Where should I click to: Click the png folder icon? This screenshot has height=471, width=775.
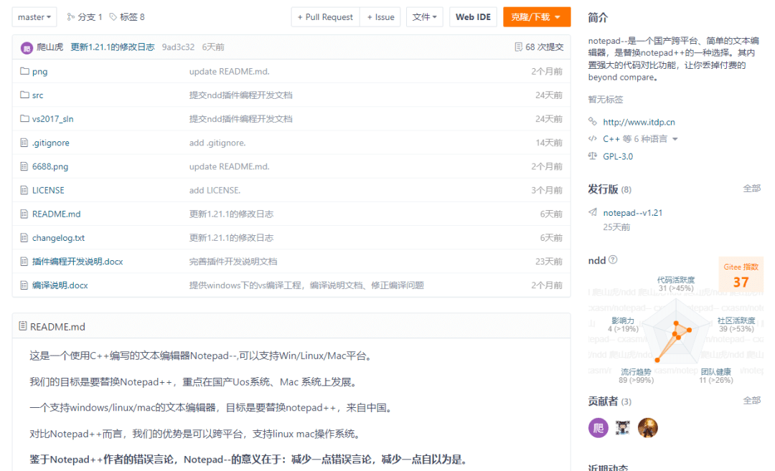point(24,72)
